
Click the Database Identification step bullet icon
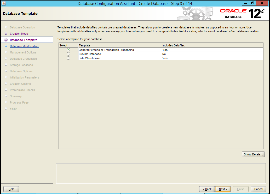6,46
